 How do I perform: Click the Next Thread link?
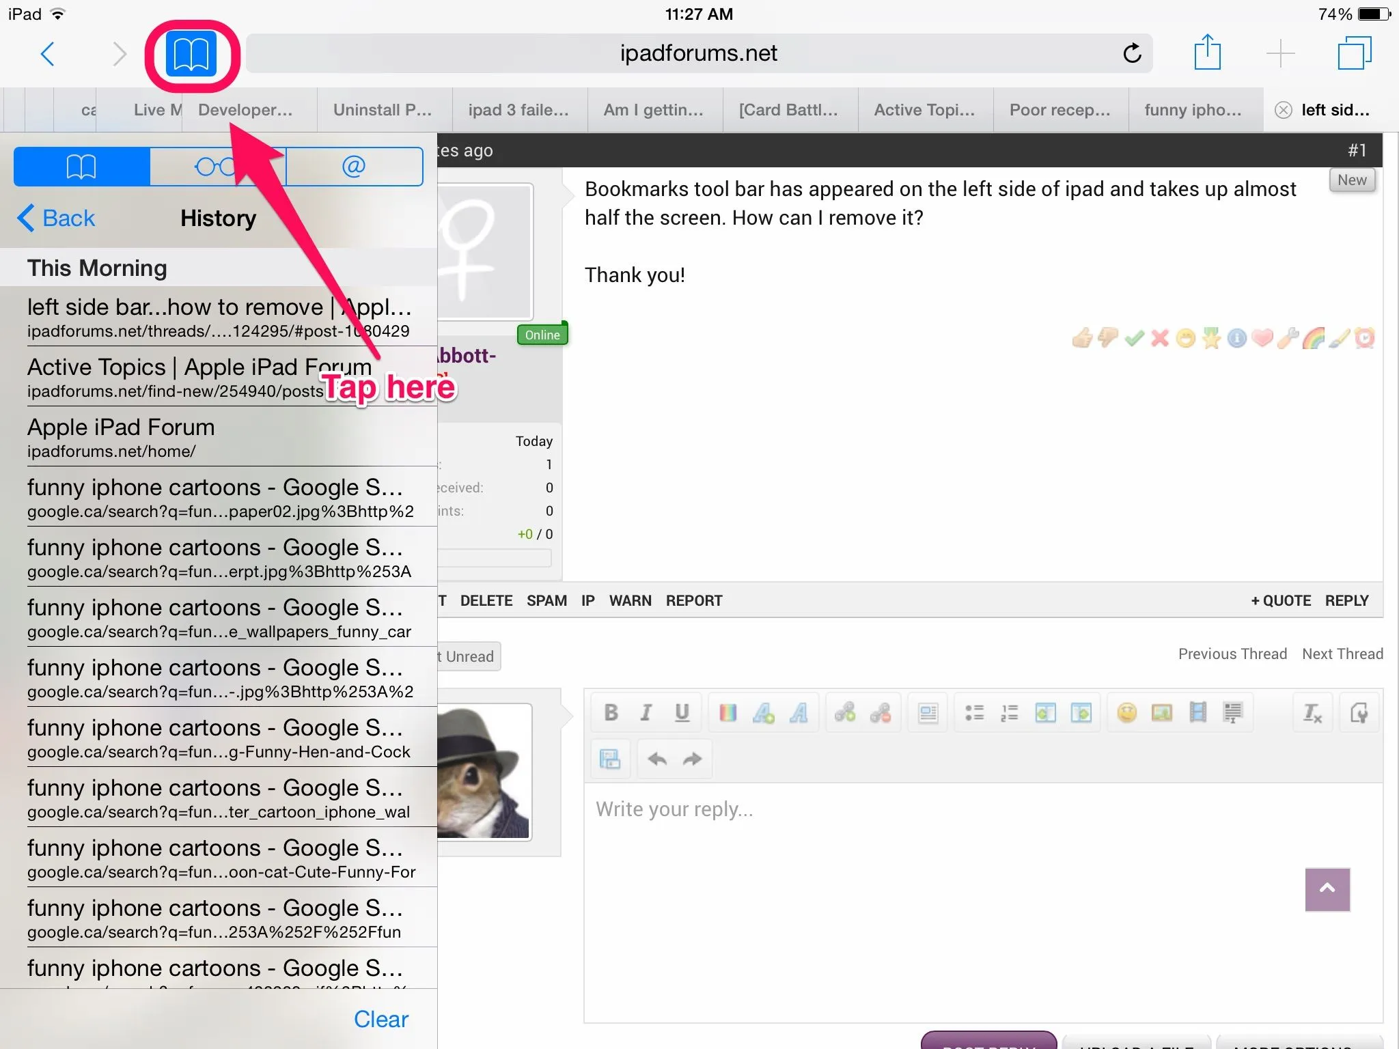tap(1342, 654)
